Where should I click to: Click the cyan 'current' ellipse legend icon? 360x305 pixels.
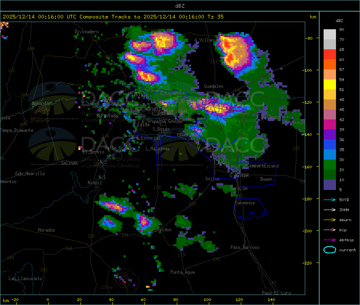(330, 250)
